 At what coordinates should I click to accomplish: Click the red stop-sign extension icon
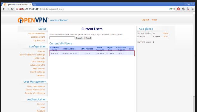178,9
